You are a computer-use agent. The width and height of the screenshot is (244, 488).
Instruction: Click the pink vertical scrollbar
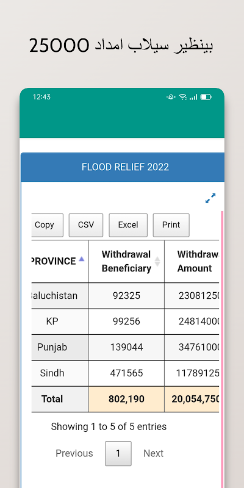pos(222,348)
